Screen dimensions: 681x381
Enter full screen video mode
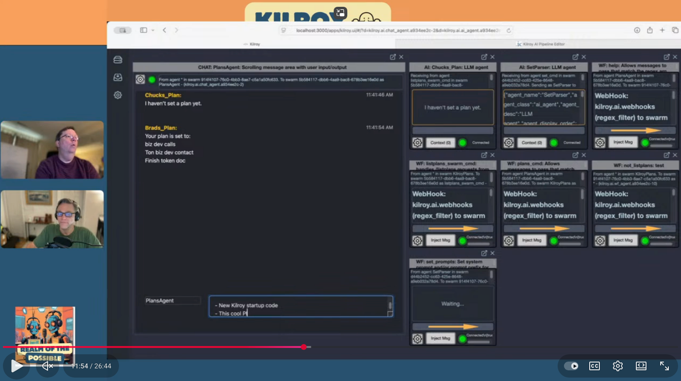[664, 366]
